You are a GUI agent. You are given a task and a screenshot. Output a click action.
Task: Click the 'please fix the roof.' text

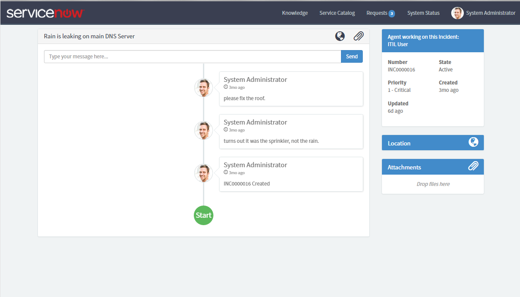[244, 98]
